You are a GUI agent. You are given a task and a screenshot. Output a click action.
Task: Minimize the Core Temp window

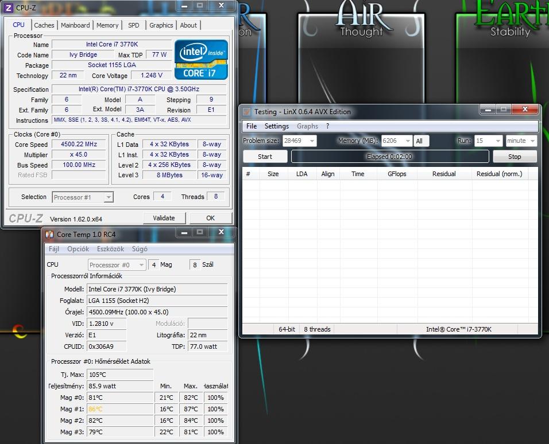pos(184,232)
